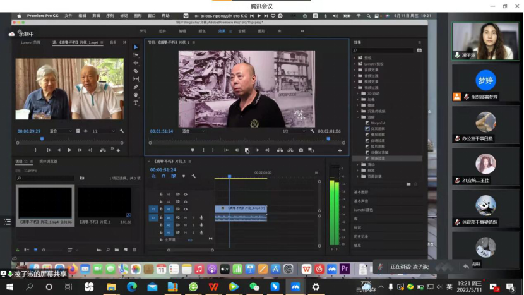This screenshot has width=524, height=295.
Task: Select the Razor tool in the toolbar
Action: (x=136, y=71)
